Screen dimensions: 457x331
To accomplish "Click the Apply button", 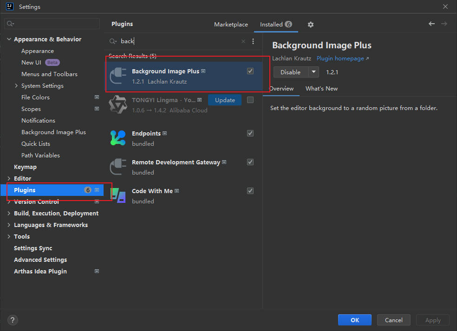I will [x=433, y=320].
